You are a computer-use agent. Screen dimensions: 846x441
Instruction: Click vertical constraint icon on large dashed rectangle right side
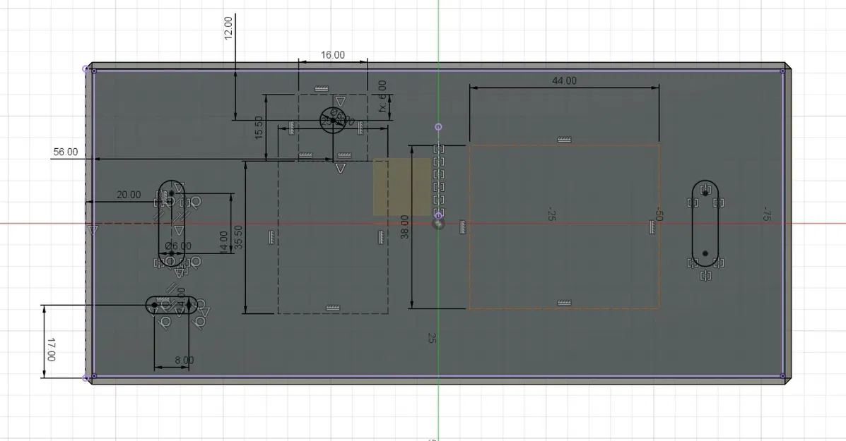[380, 237]
